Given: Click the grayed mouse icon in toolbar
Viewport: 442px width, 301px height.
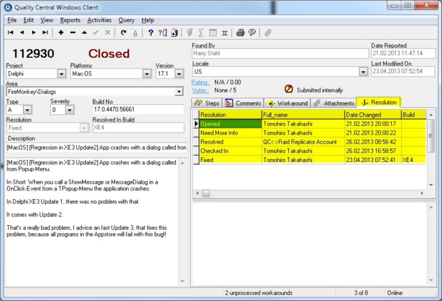Looking at the screenshot, I should 135,33.
